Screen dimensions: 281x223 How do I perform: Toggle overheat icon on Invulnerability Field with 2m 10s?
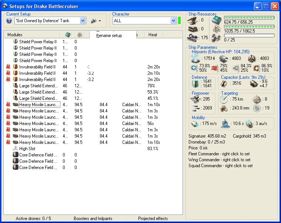(8, 73)
